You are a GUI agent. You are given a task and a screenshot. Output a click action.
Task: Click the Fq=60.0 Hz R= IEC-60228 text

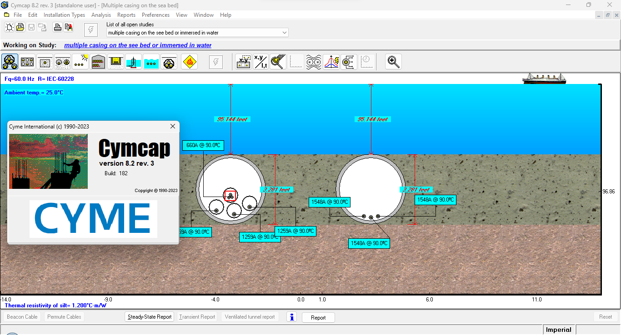point(39,79)
